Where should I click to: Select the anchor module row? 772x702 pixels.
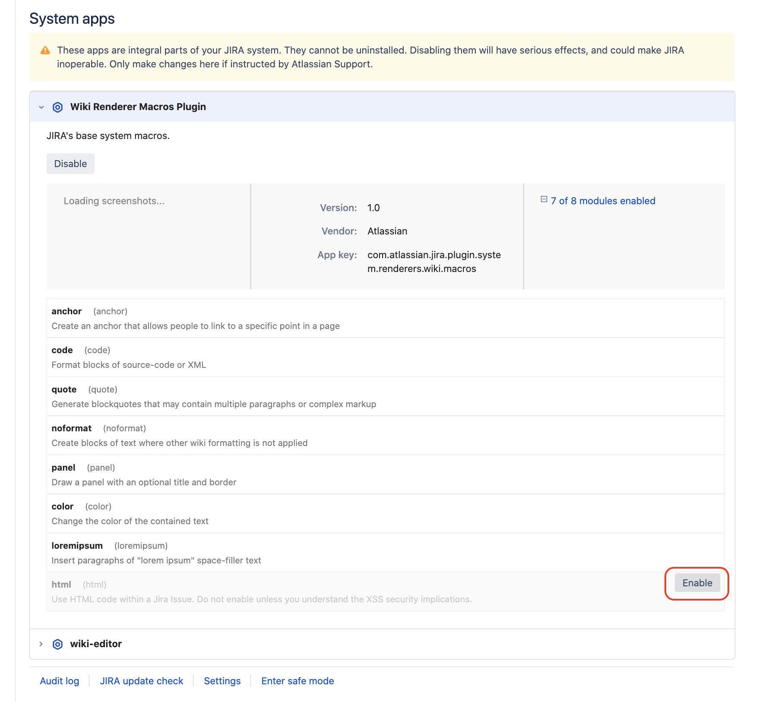386,318
